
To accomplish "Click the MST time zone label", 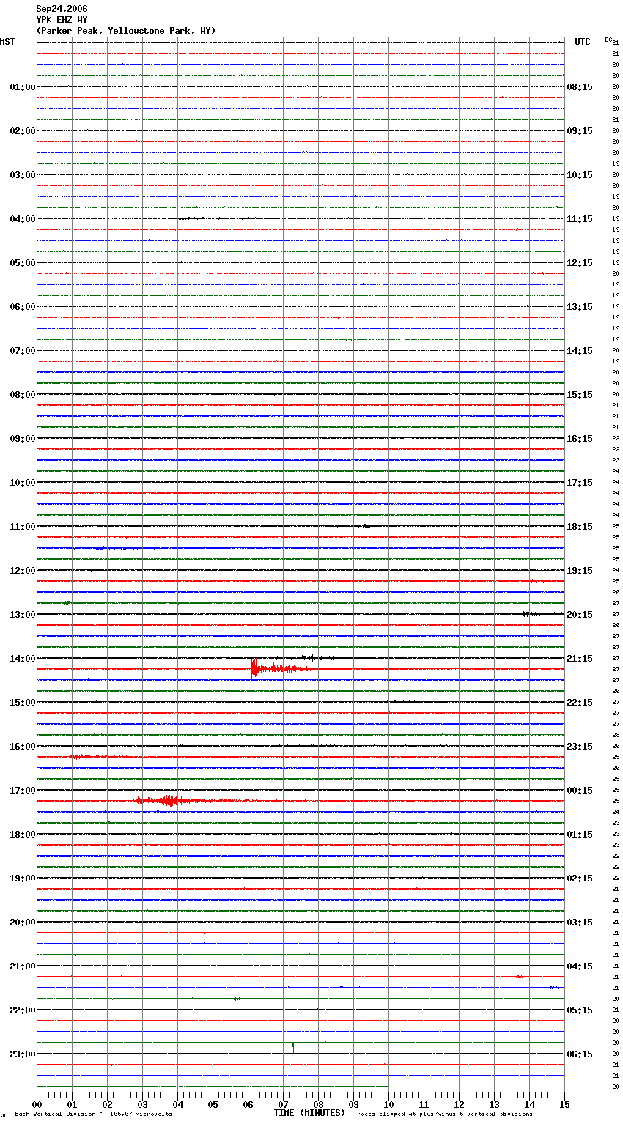I will (7, 42).
